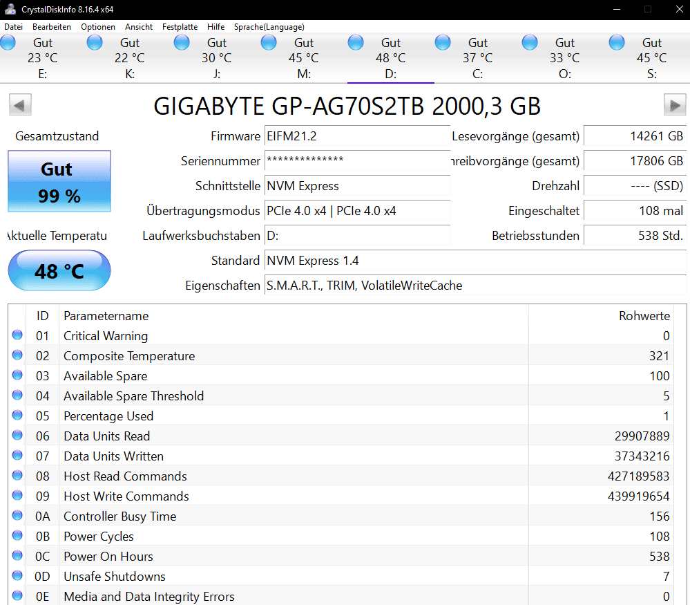Open the Optionen menu
The width and height of the screenshot is (690, 605).
97,27
